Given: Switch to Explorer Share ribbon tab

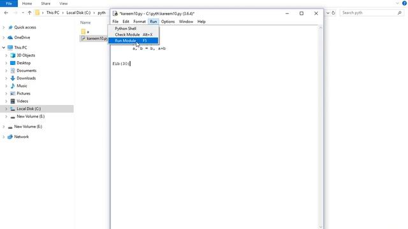Looking at the screenshot, I should pyautogui.click(x=45, y=4).
